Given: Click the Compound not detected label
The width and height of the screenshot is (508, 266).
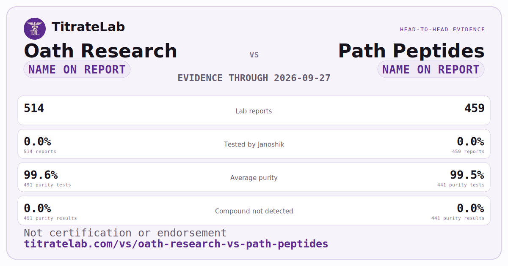Looking at the screenshot, I should tap(254, 211).
